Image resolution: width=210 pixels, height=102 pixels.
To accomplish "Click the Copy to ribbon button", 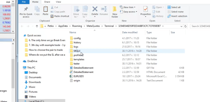I will coord(85,12).
